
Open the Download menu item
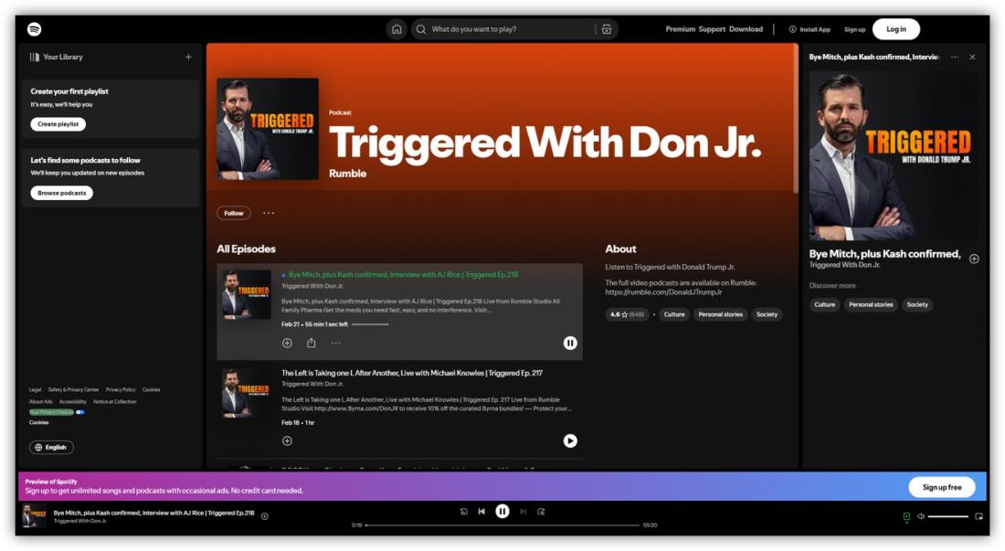pyautogui.click(x=746, y=29)
